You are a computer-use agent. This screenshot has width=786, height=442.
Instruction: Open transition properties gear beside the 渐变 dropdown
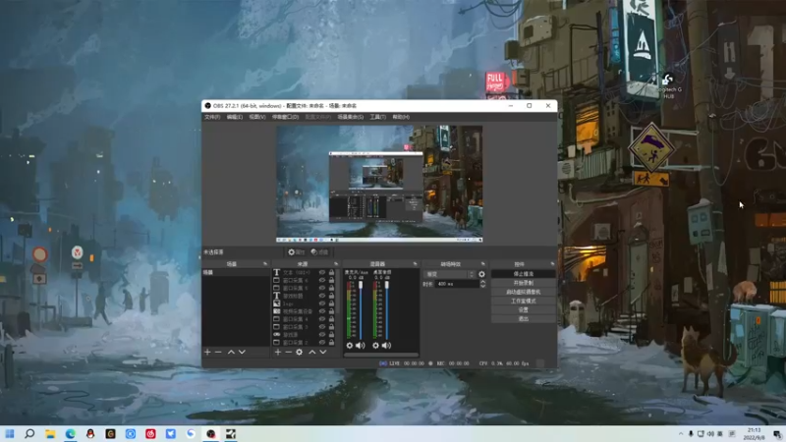(x=481, y=274)
